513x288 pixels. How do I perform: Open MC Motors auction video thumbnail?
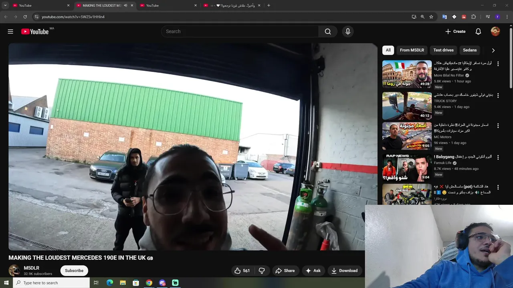click(x=407, y=136)
